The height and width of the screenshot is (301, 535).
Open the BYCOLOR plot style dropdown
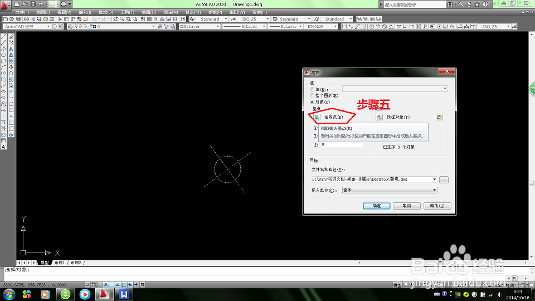pyautogui.click(x=335, y=26)
